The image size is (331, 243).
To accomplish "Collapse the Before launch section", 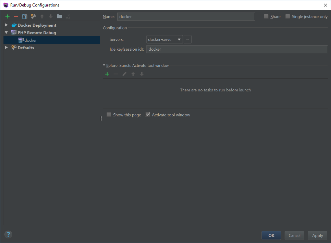I will (x=104, y=65).
